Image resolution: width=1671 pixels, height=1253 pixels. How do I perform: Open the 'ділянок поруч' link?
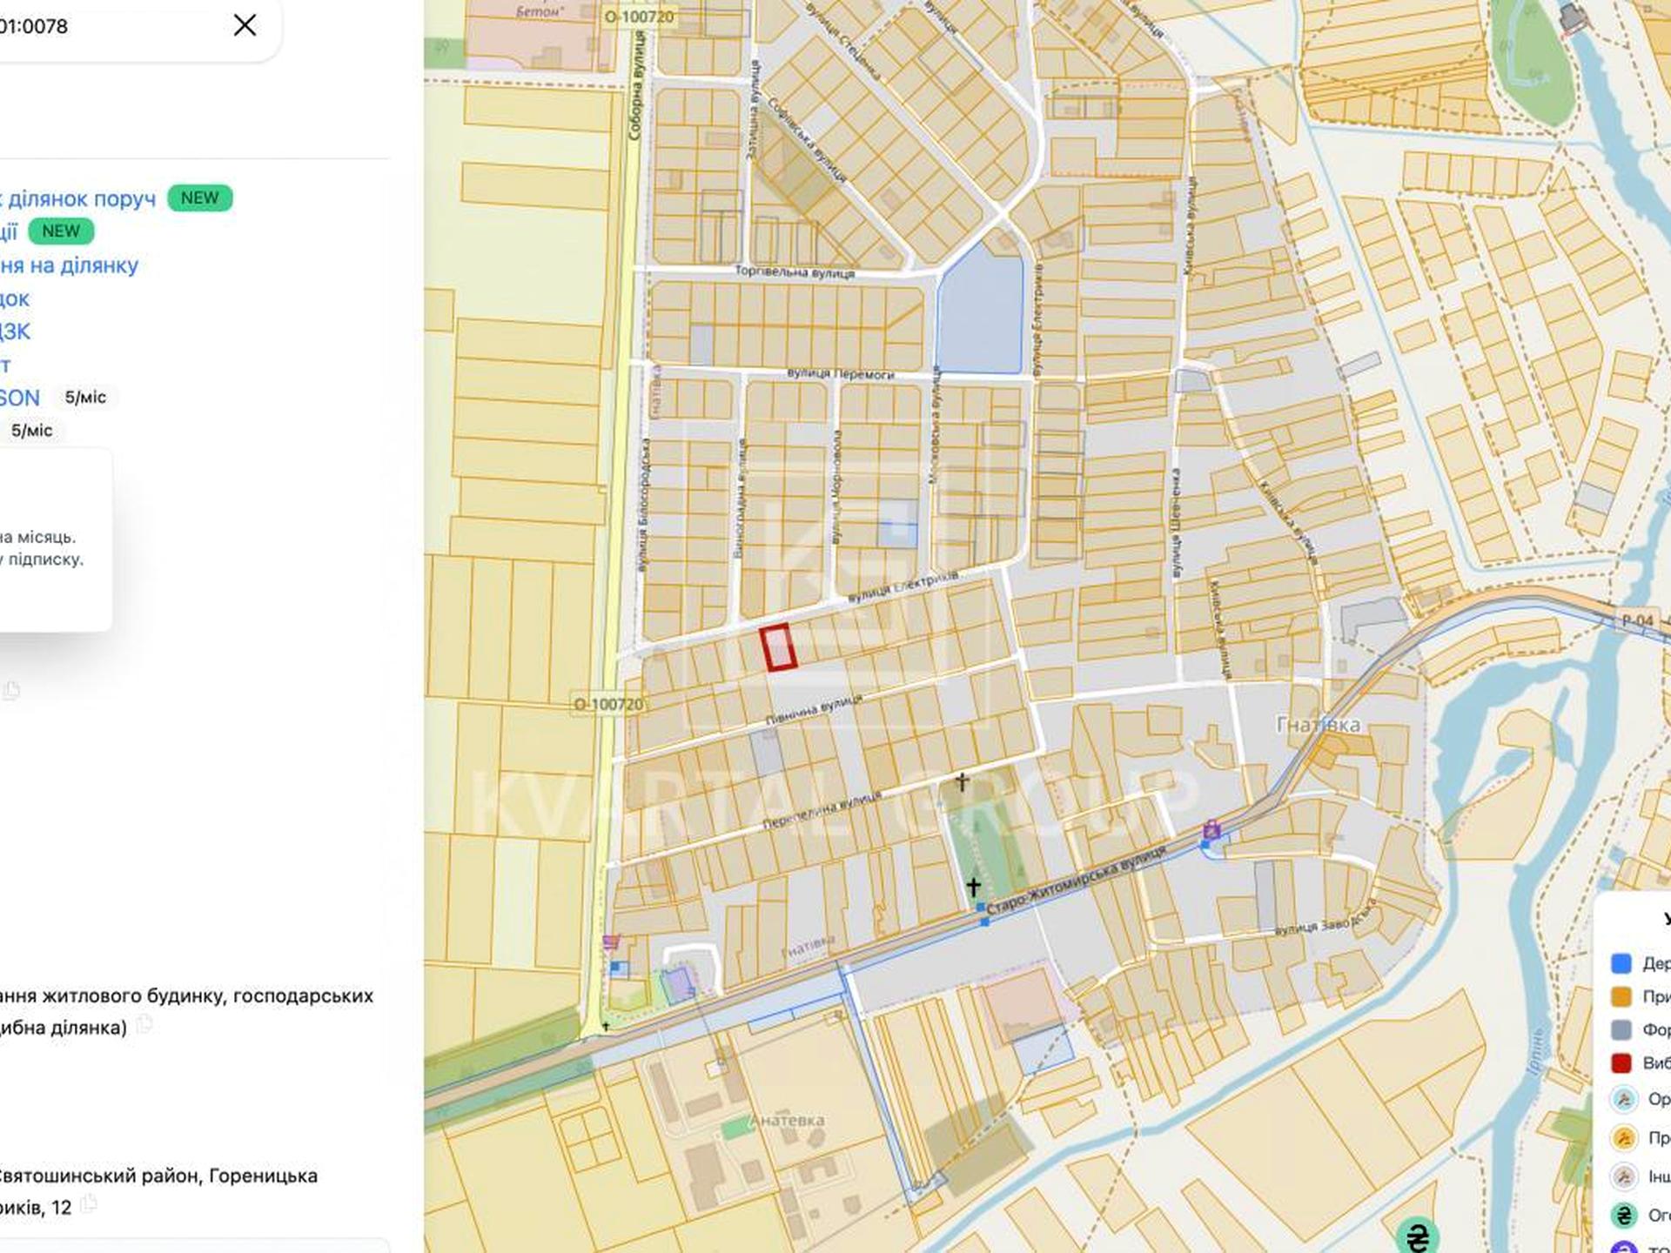coord(77,198)
